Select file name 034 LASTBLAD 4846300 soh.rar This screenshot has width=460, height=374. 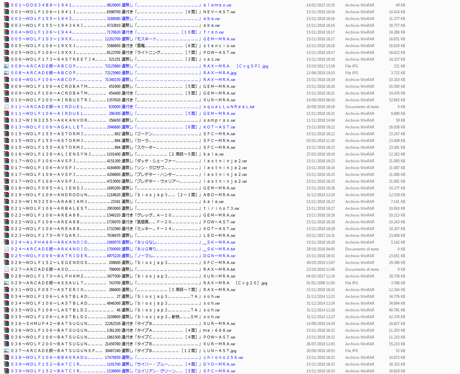pyautogui.click(x=115, y=303)
